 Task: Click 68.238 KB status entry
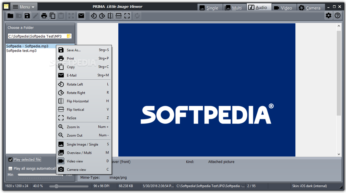pyautogui.click(x=126, y=186)
